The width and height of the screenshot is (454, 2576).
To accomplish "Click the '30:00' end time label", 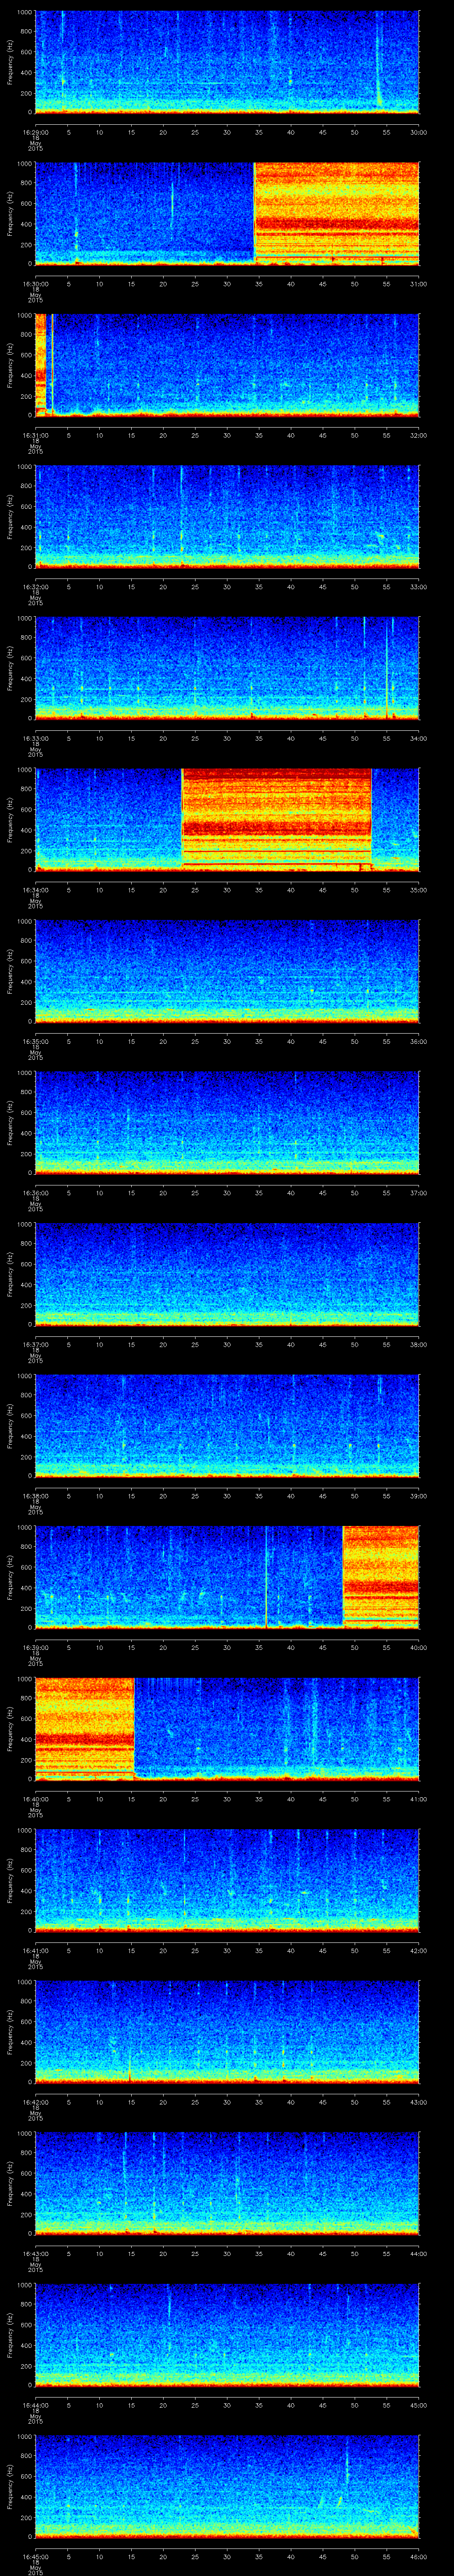I will tap(418, 131).
